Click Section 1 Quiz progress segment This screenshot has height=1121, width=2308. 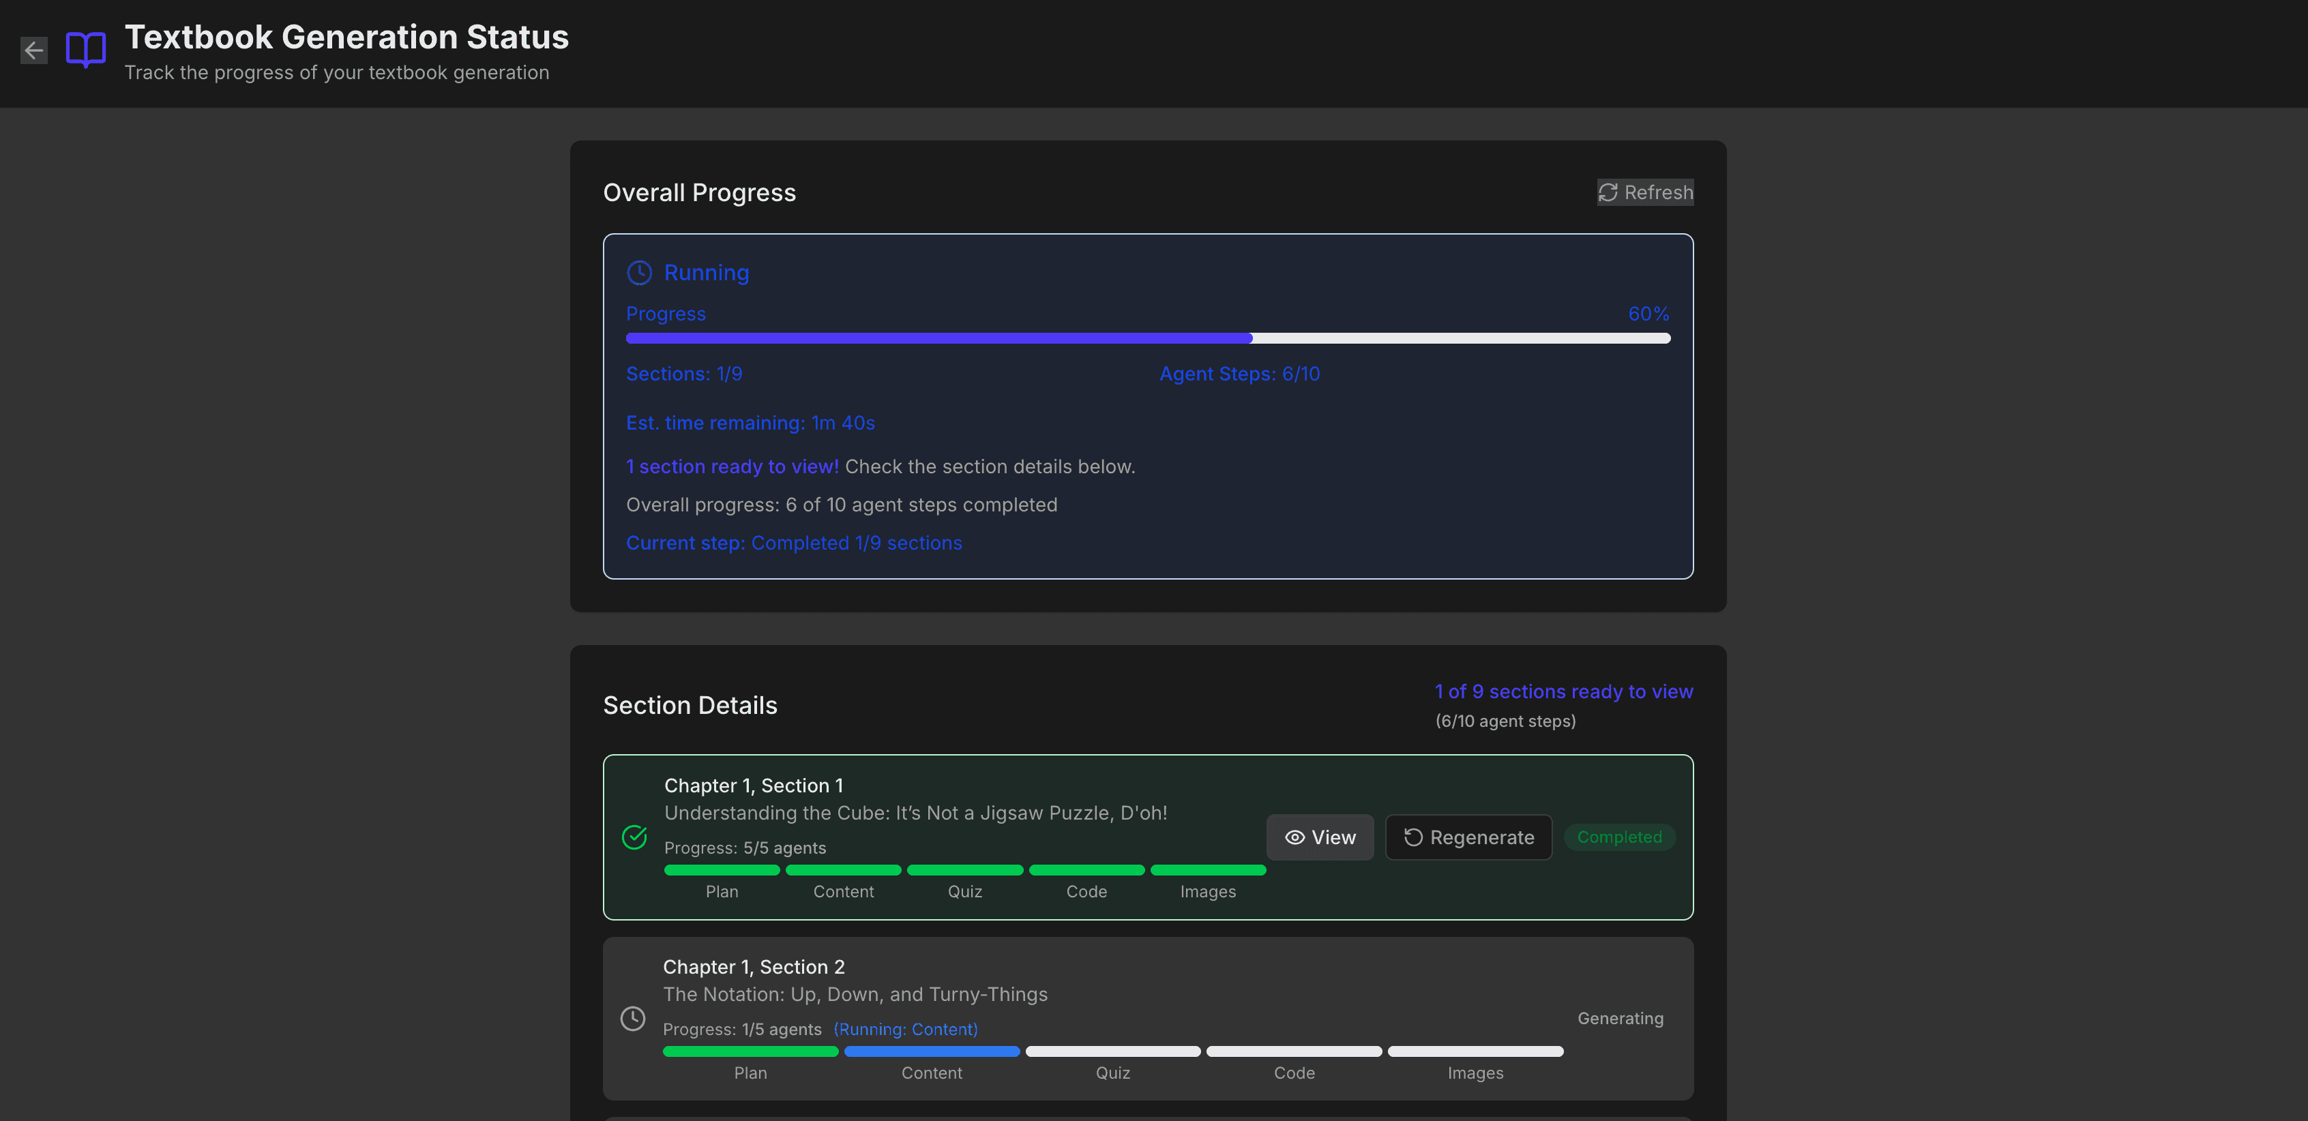click(x=965, y=870)
